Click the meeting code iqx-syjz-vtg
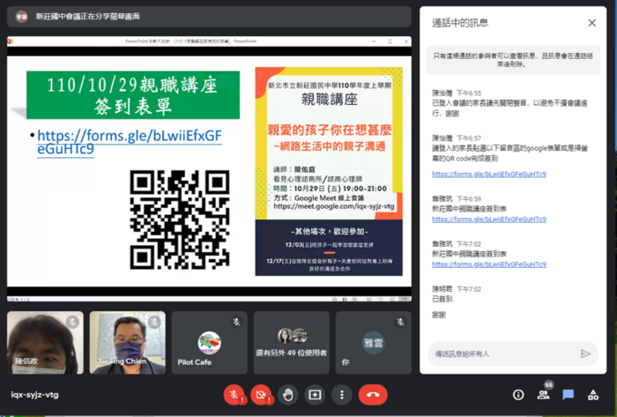 (34, 395)
